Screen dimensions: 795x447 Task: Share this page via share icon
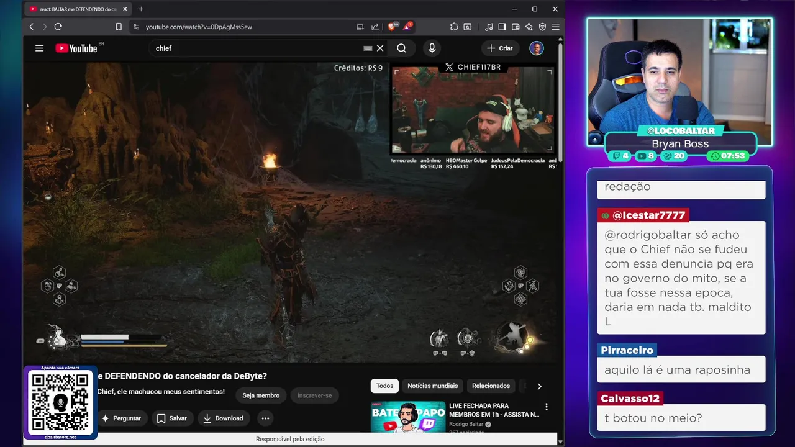coord(375,27)
